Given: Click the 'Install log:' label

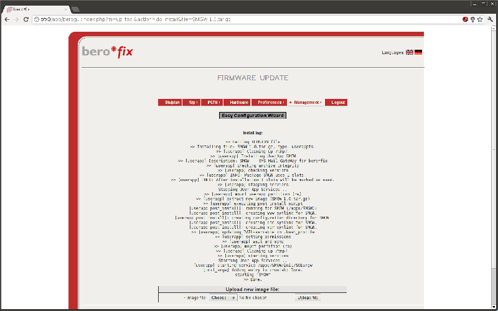Looking at the screenshot, I should coord(253,133).
